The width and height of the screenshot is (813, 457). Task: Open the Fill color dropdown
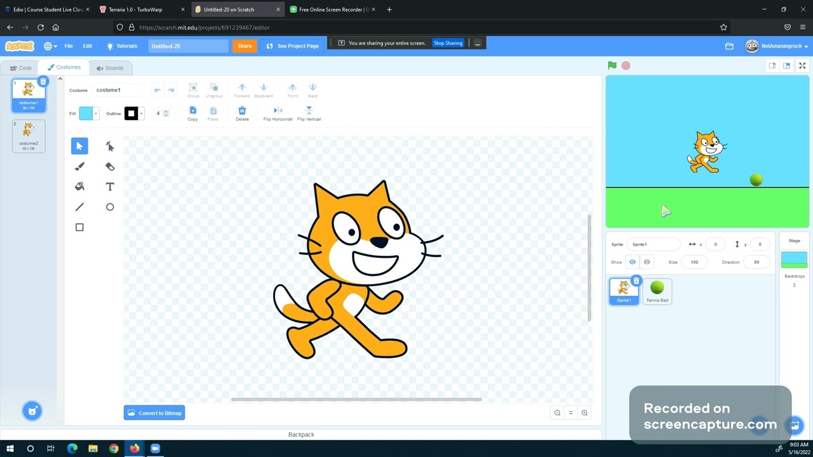click(x=89, y=114)
